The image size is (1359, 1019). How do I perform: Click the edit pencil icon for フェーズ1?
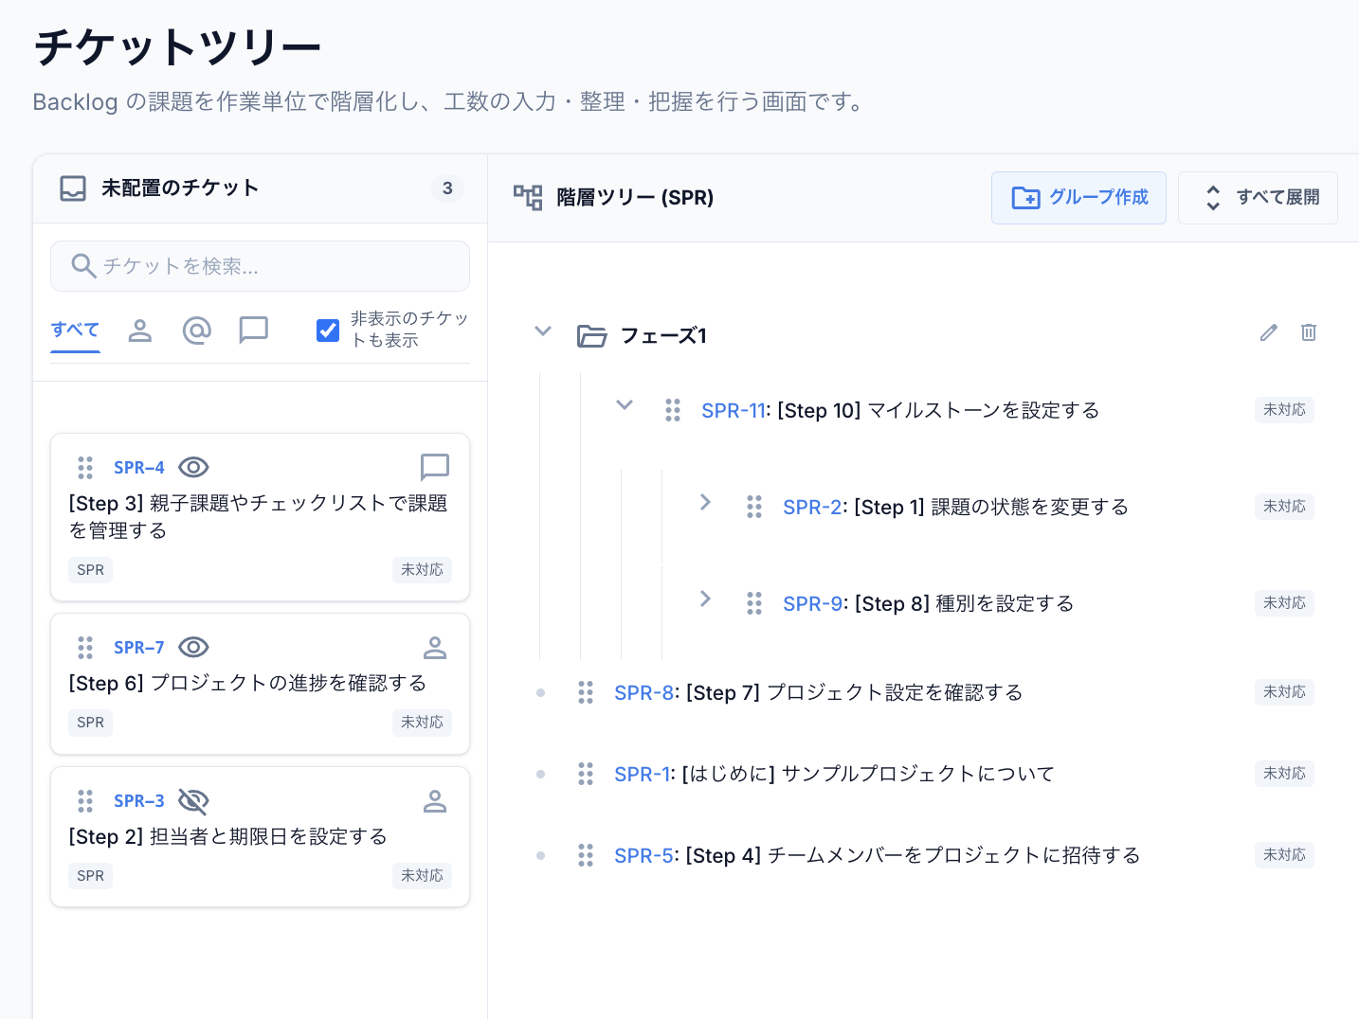(x=1268, y=333)
